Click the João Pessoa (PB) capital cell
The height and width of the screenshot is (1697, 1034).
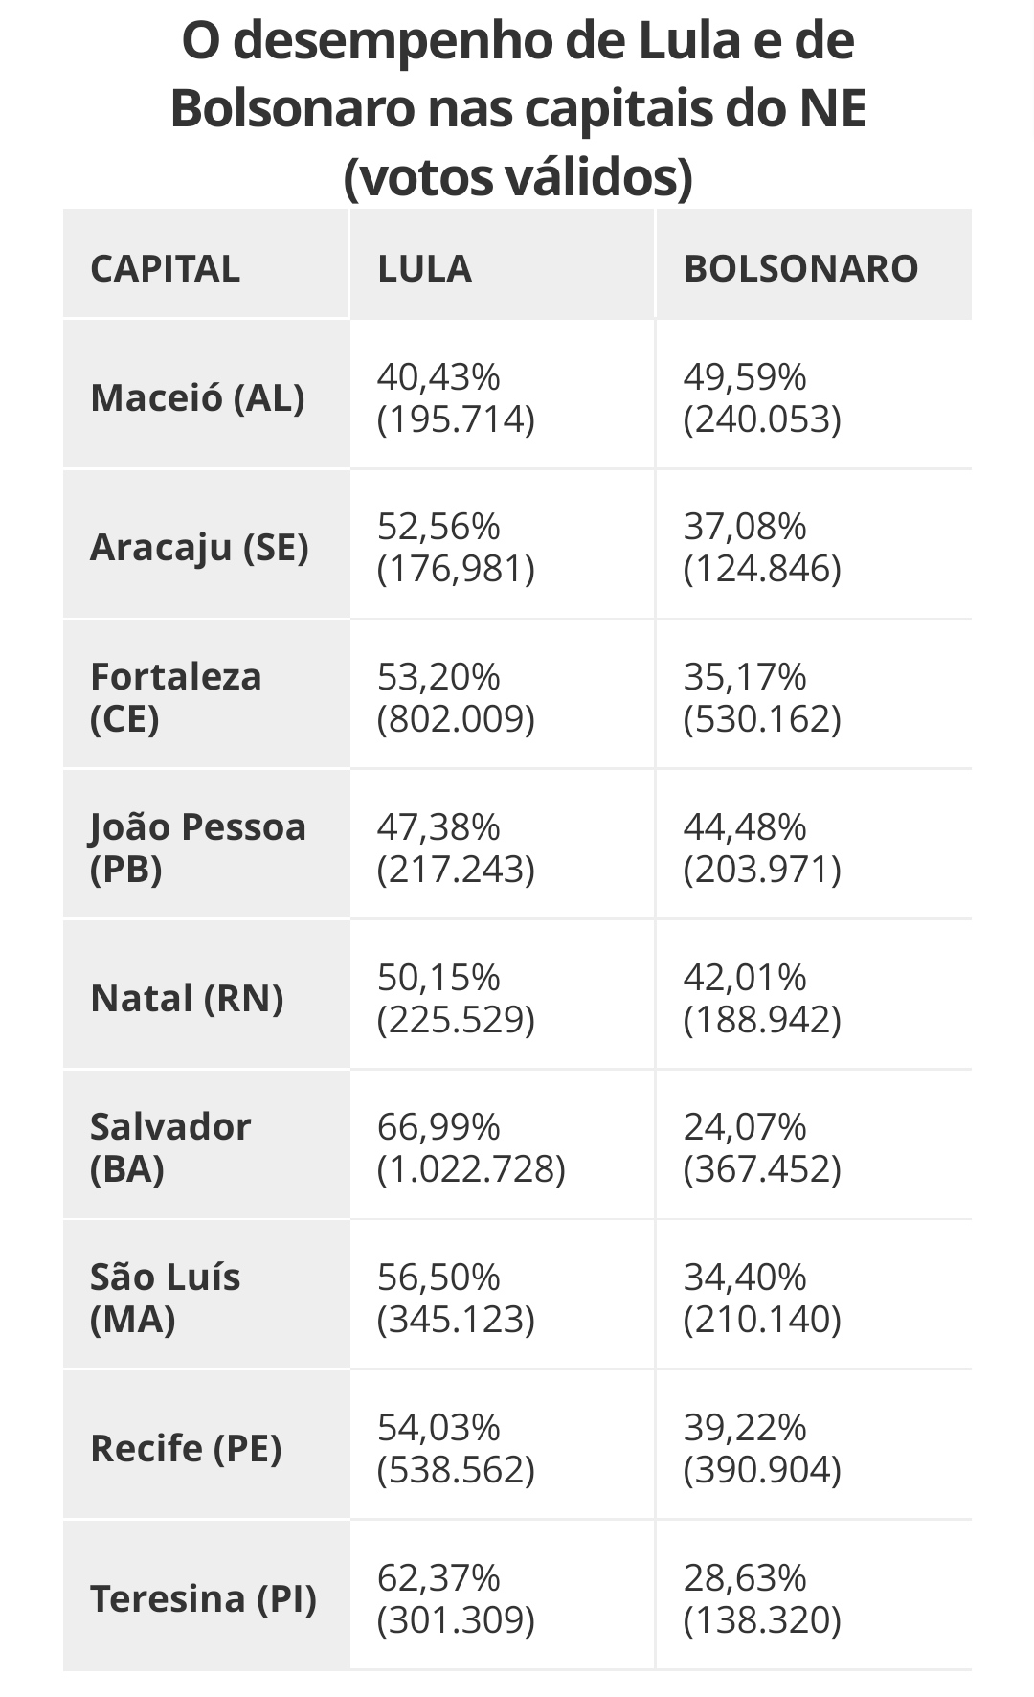click(197, 848)
